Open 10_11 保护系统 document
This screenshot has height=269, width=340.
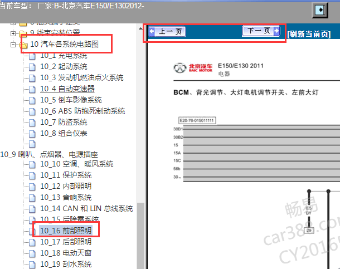click(66, 175)
